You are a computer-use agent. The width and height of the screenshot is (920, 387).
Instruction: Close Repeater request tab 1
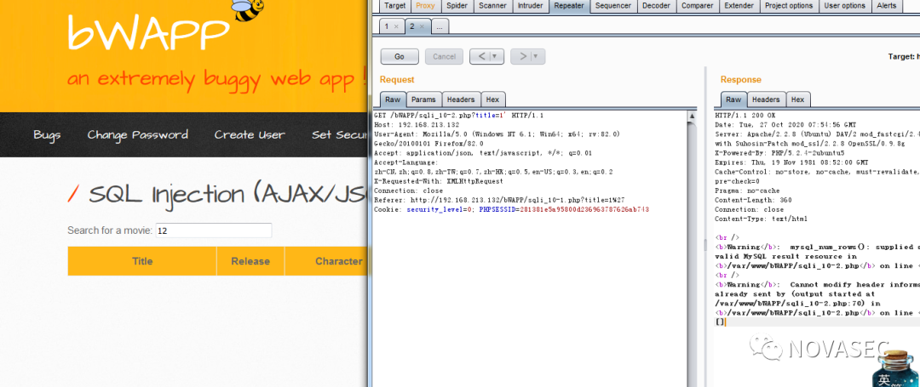point(396,27)
